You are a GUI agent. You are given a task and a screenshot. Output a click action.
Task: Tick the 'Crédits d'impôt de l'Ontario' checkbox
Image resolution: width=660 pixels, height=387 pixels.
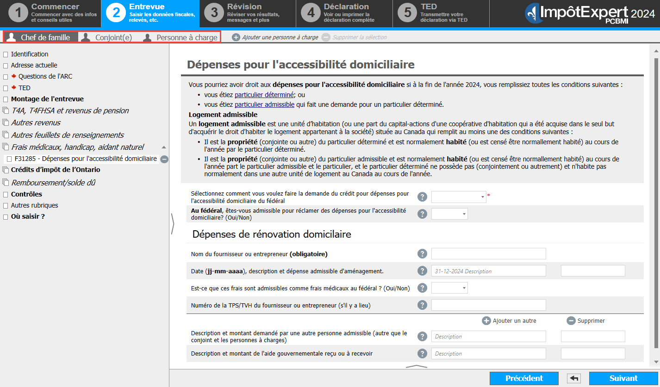(6, 170)
